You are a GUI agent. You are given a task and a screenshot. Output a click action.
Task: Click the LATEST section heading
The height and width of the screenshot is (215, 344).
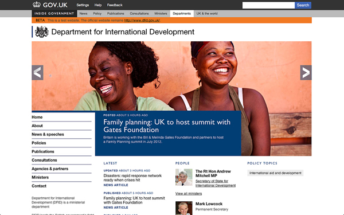pos(110,163)
